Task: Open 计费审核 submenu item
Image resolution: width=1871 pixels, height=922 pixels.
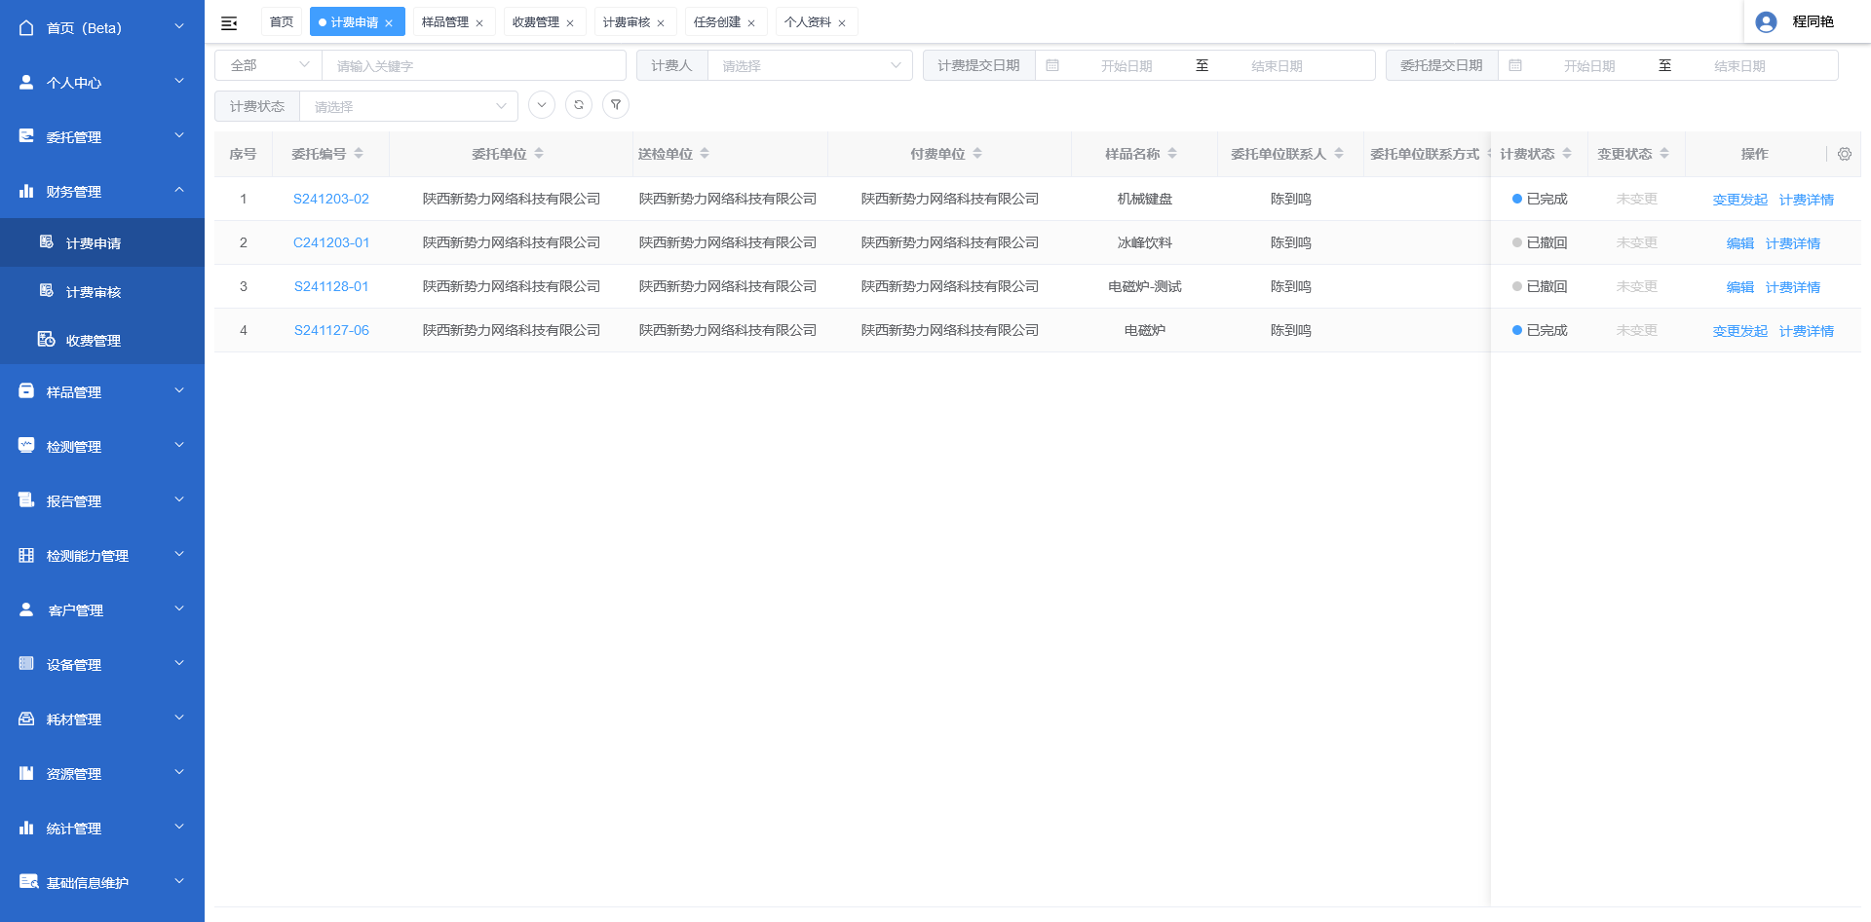Action: tap(102, 291)
